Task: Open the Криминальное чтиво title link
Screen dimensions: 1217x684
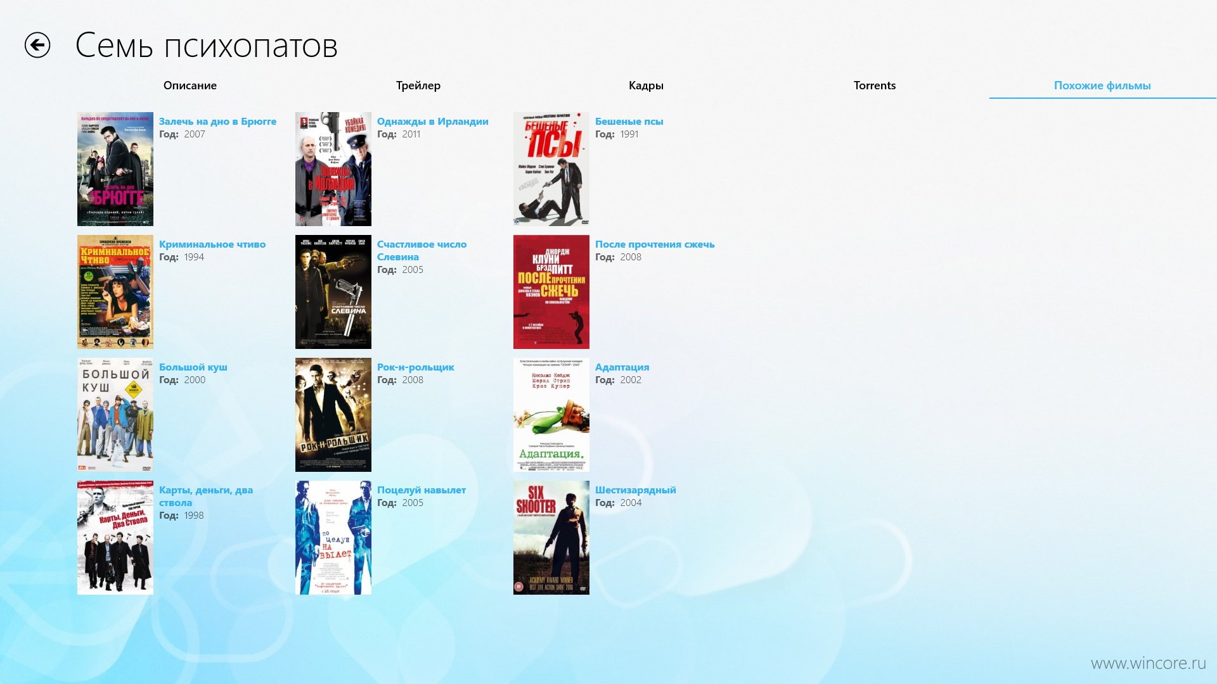Action: click(x=212, y=244)
